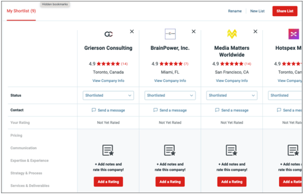Click the notes icon under Grierson Consulting

click(108, 150)
